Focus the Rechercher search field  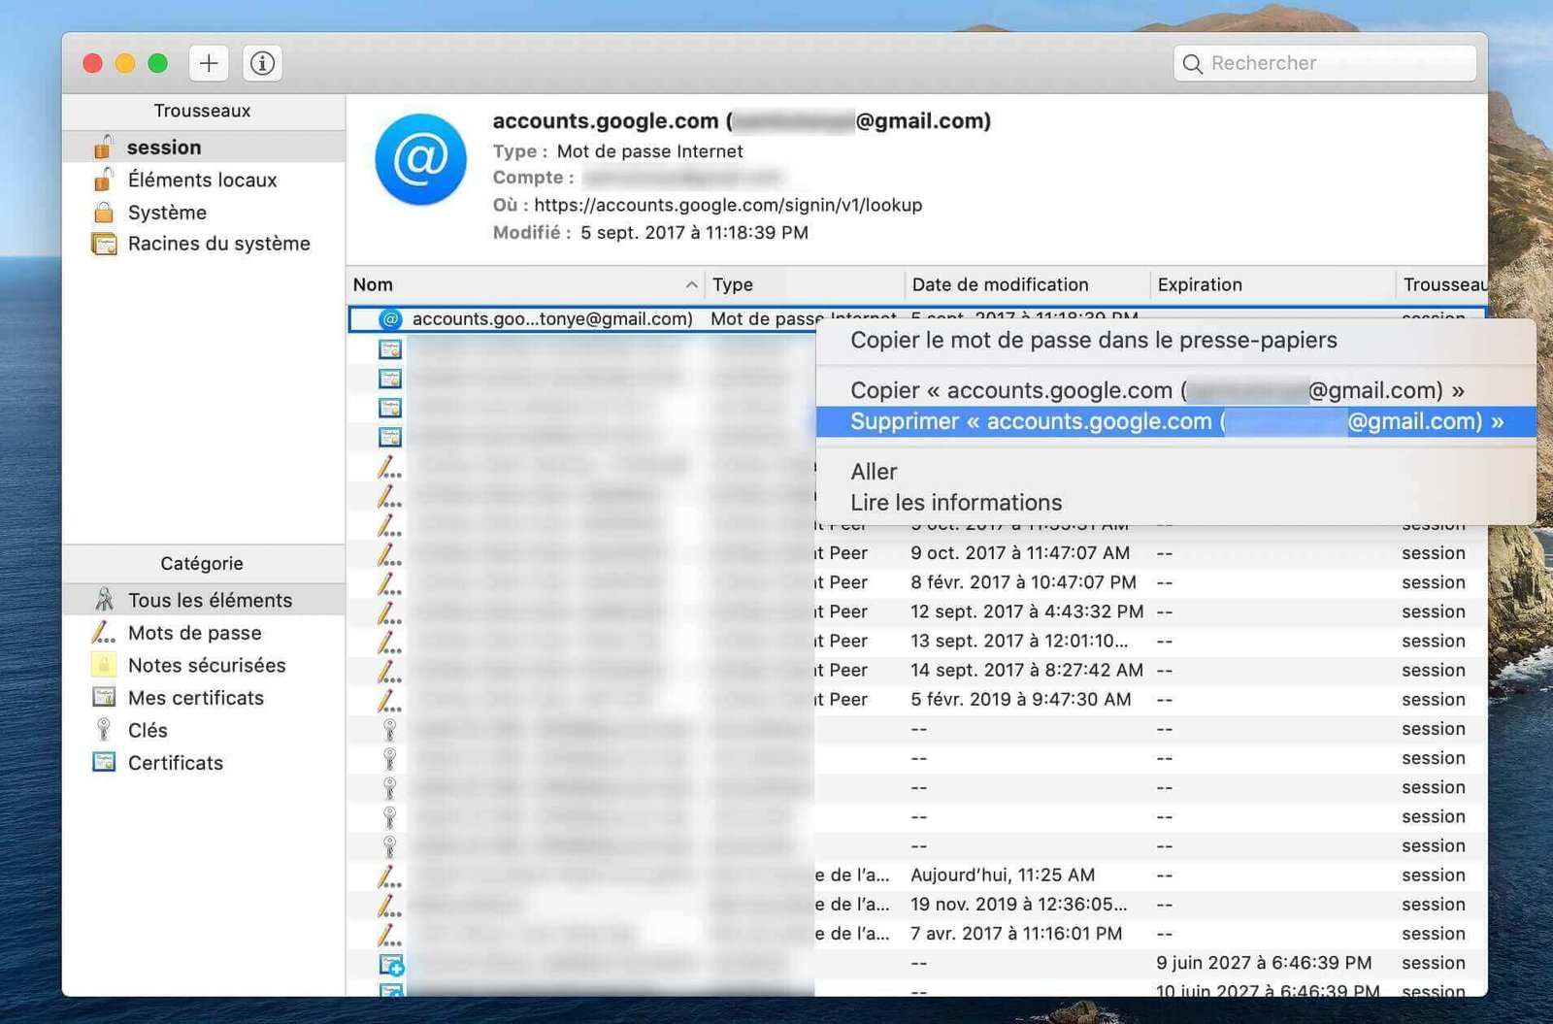click(1325, 63)
